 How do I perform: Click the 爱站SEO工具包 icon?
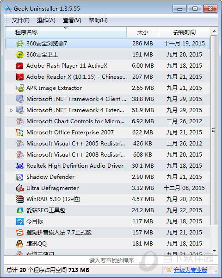click(x=19, y=210)
